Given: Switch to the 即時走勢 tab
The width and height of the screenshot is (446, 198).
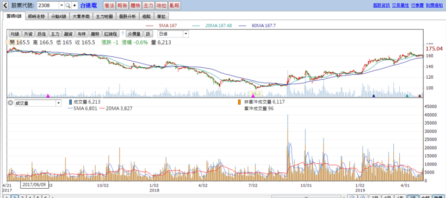Looking at the screenshot, I should pos(36,16).
